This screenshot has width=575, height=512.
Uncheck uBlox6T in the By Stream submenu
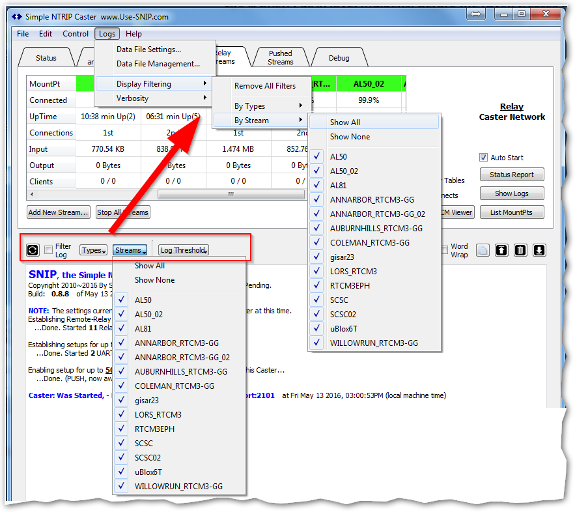[x=317, y=328]
